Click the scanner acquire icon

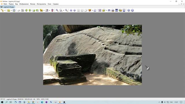pyautogui.click(x=116, y=10)
